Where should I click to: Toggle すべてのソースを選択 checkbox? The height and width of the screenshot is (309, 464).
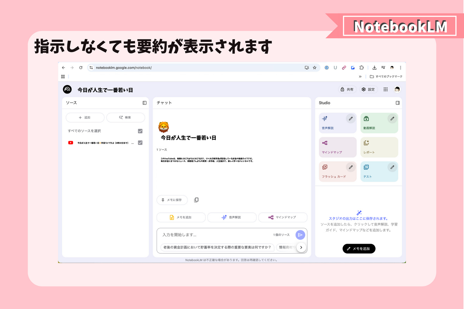pyautogui.click(x=140, y=131)
